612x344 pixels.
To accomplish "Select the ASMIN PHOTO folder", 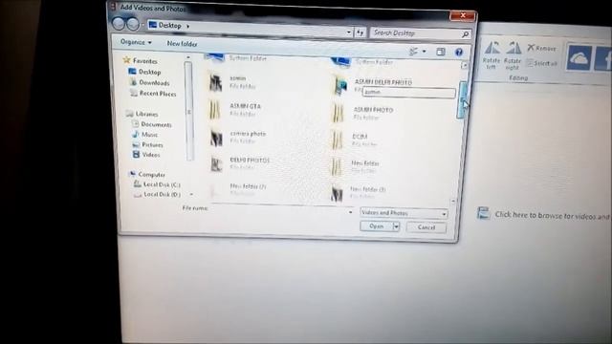I will tap(362, 113).
